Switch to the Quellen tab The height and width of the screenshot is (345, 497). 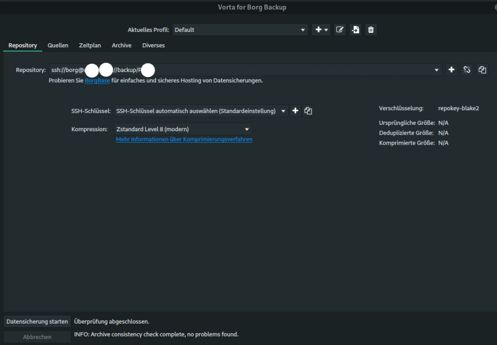58,45
